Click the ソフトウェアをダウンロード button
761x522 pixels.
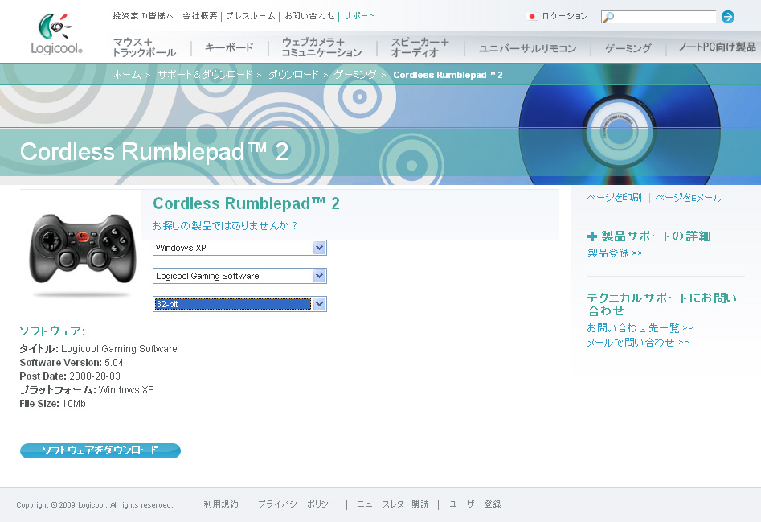100,450
